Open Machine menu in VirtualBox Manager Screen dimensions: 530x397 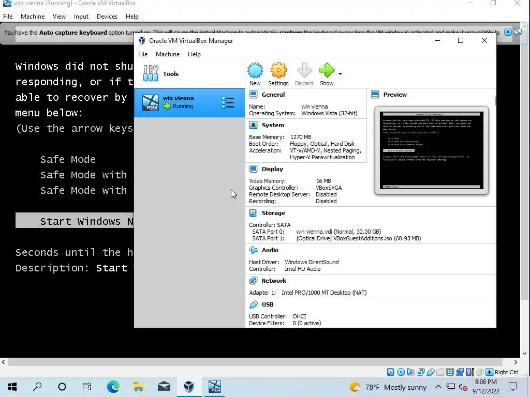[x=168, y=54]
